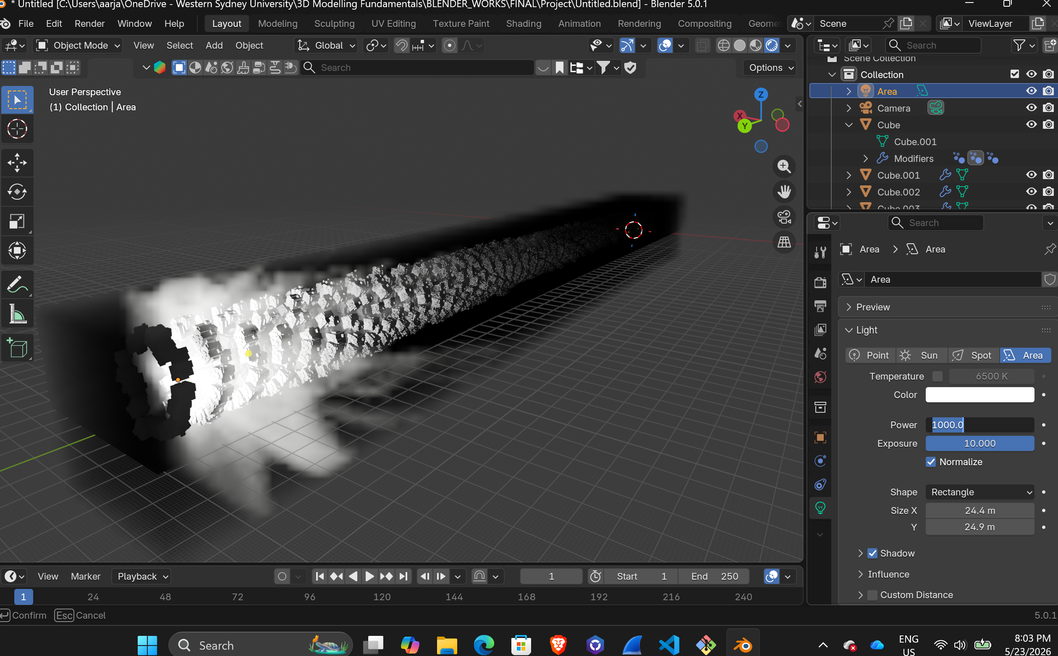Open Visual Studio Code from taskbar
1058x656 pixels.
pos(669,646)
